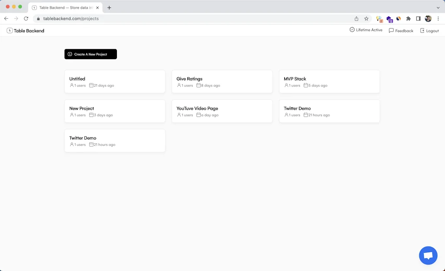Click the plus icon on Create A New Project
The height and width of the screenshot is (271, 445).
70,54
